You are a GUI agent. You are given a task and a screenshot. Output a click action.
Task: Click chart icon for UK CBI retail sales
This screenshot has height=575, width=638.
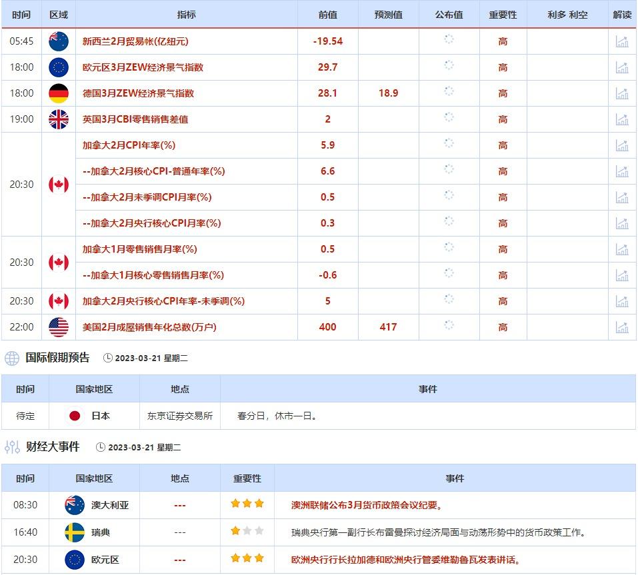[621, 119]
